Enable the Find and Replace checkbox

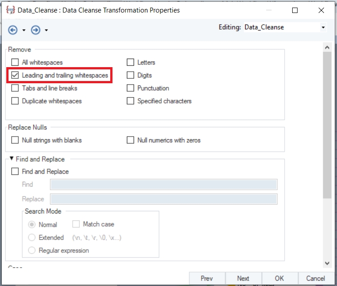(x=15, y=171)
